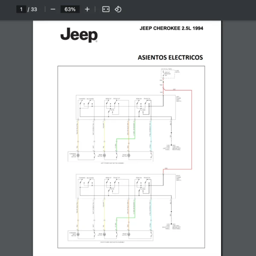
Task: Click the fuse block circuit breaker box
Action: pos(168,74)
